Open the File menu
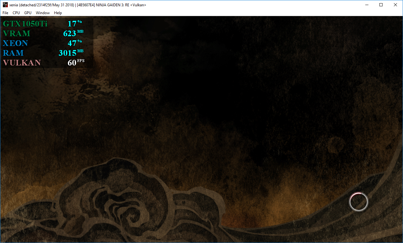Viewport: 403px width, 243px height. point(5,13)
